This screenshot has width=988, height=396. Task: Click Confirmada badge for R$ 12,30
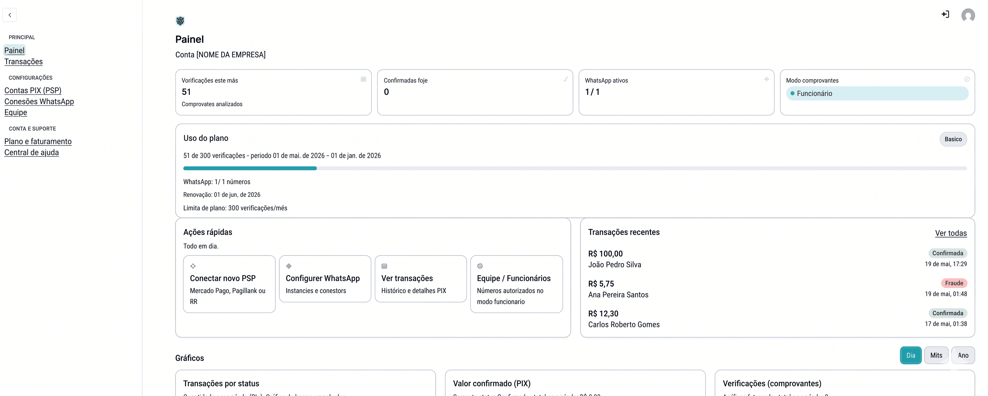tap(948, 313)
